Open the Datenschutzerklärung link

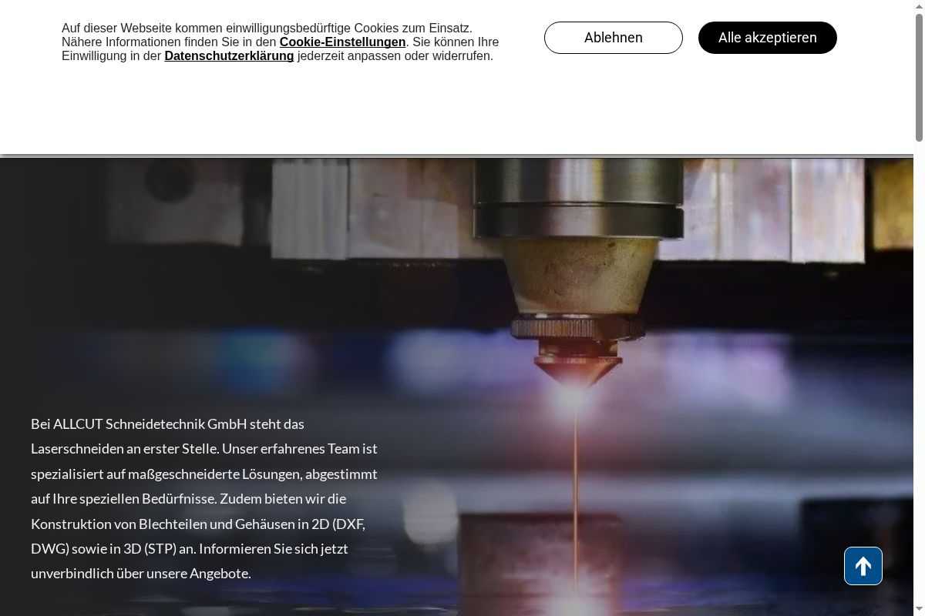(229, 56)
